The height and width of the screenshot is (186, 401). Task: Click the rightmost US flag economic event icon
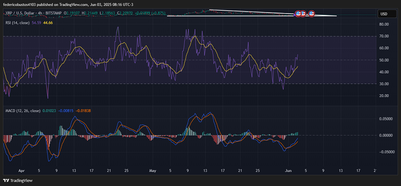pyautogui.click(x=312, y=14)
